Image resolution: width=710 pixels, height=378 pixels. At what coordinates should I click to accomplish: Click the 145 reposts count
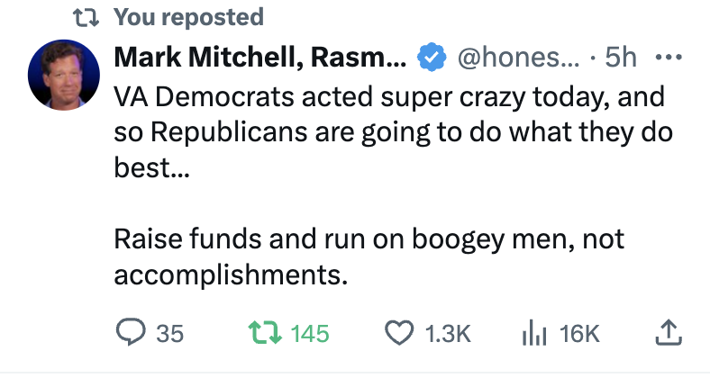310,334
